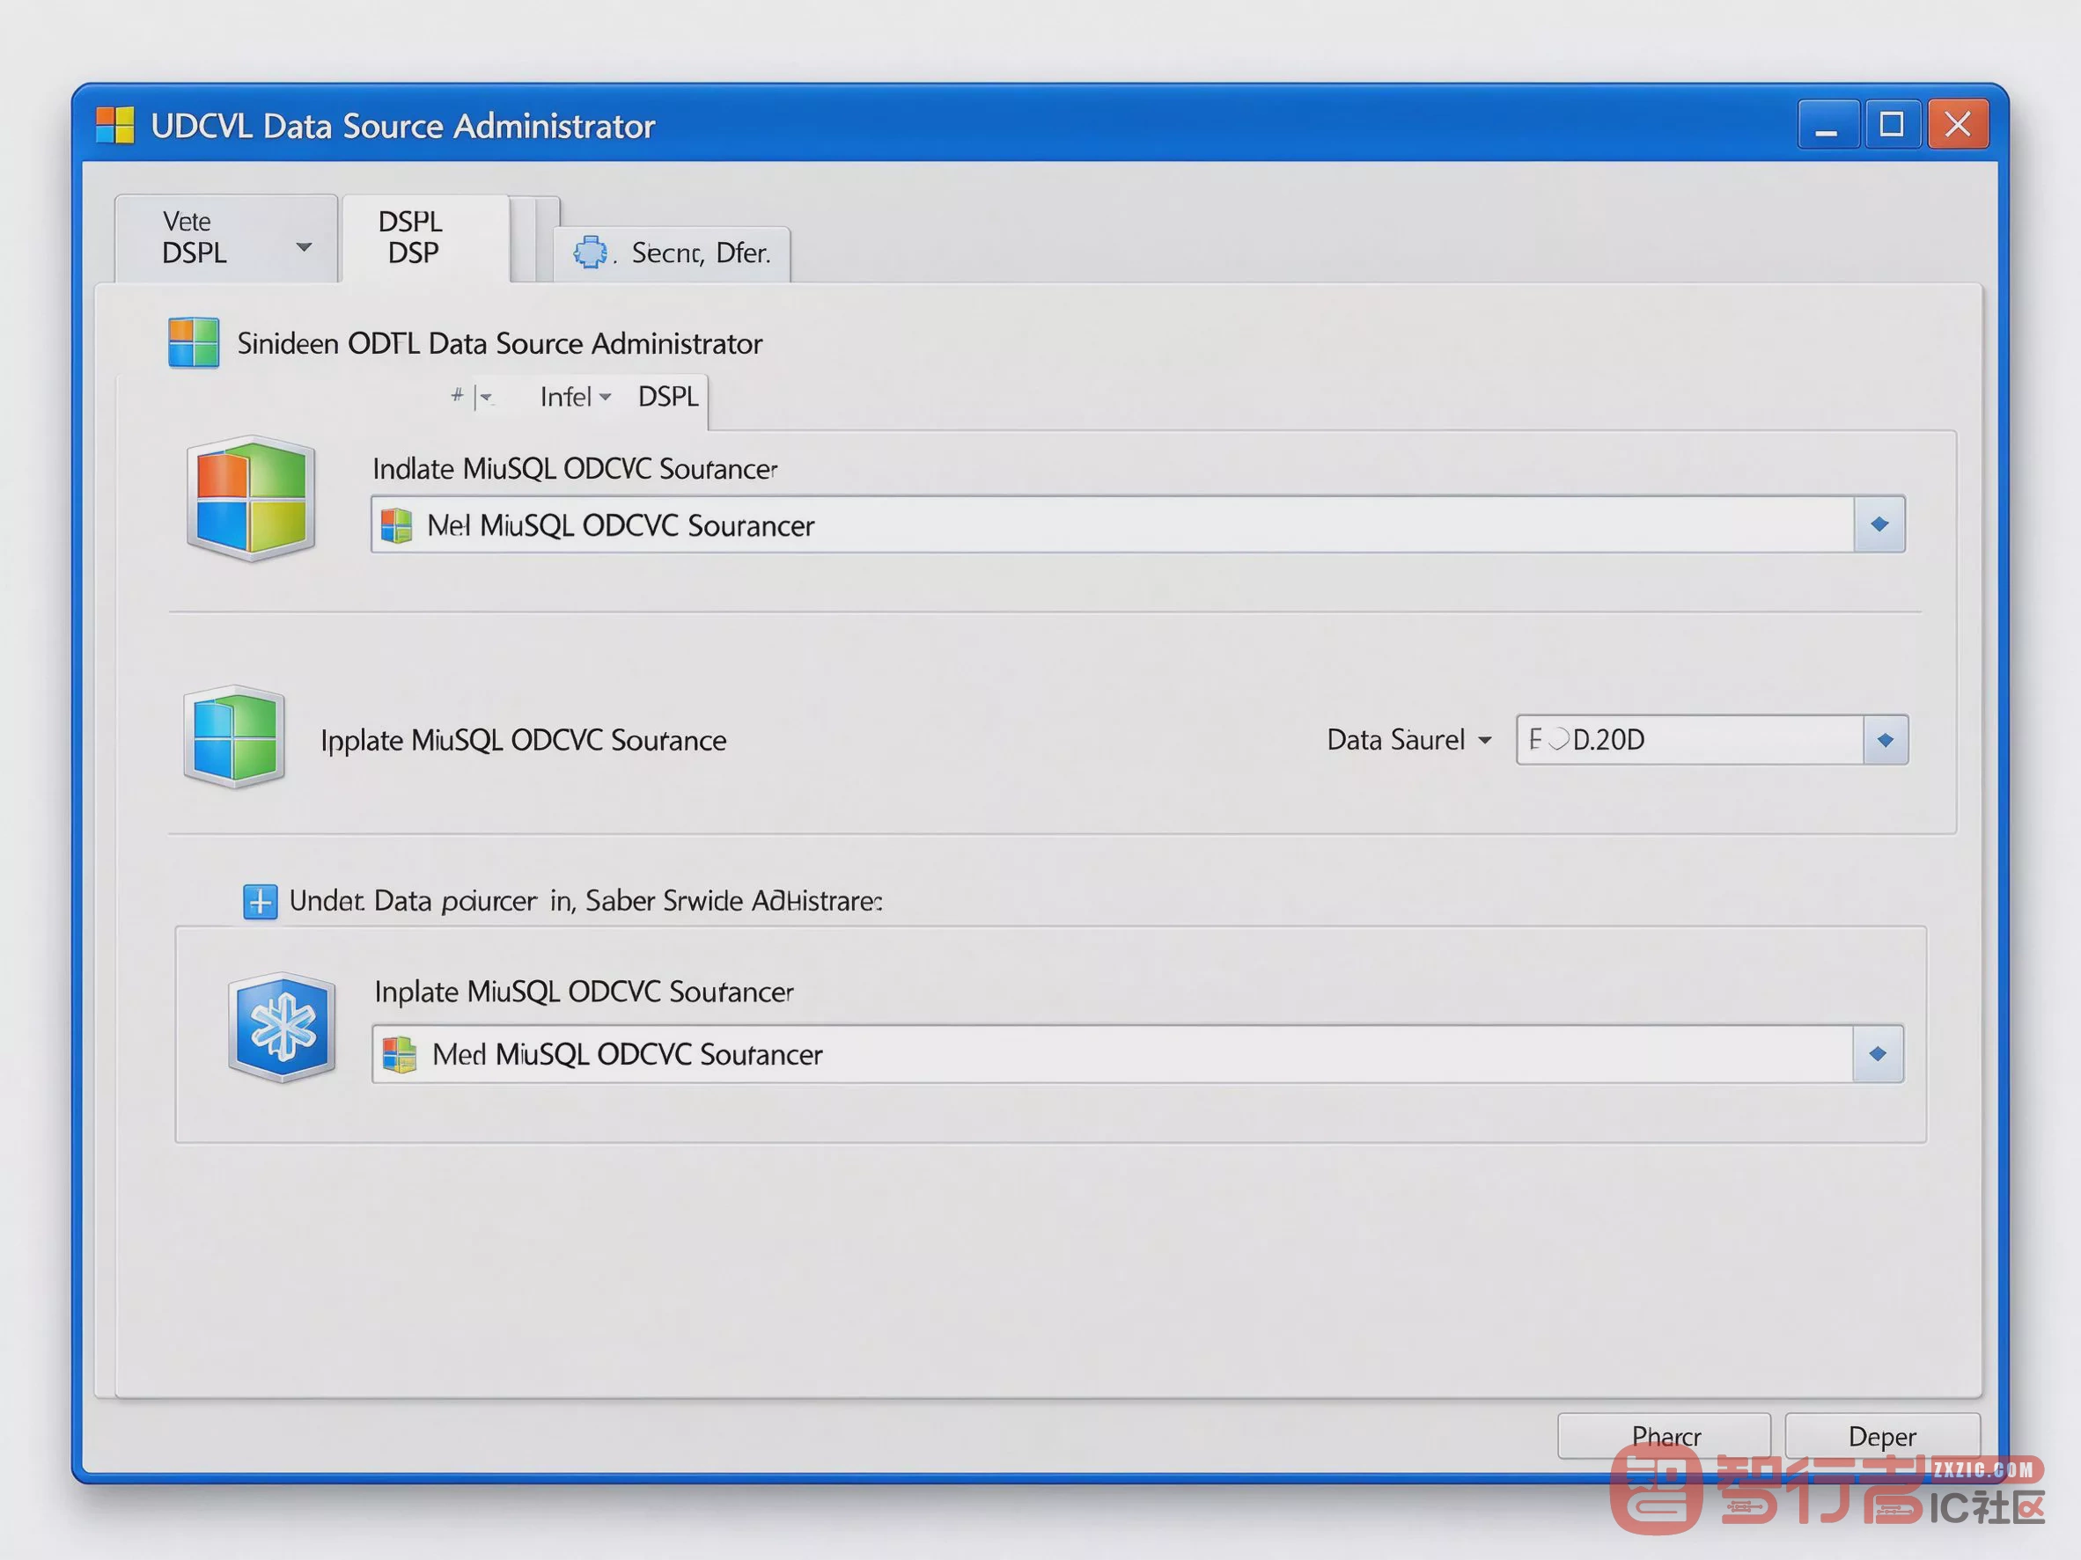This screenshot has width=2081, height=1560.
Task: Open the # dropdown arrow
Action: click(x=485, y=397)
